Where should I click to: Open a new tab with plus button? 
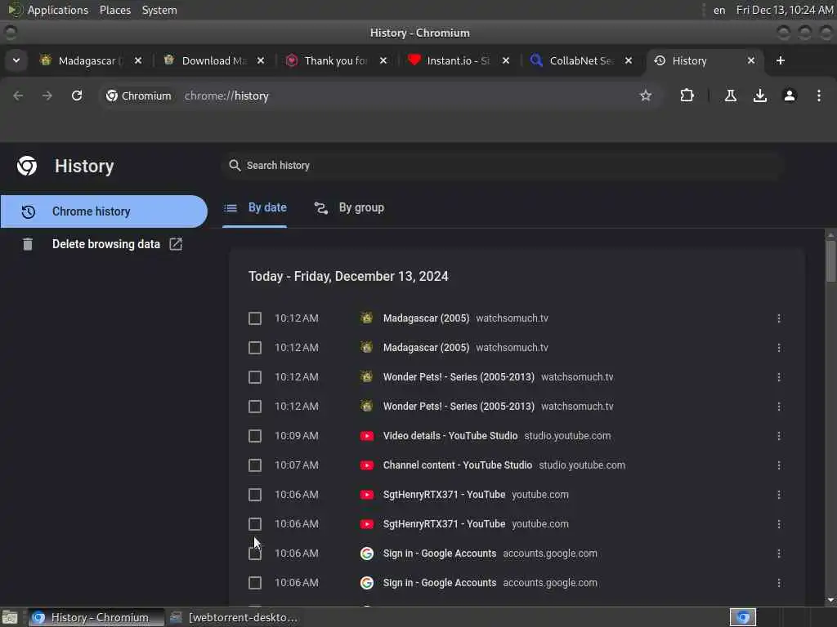(781, 60)
